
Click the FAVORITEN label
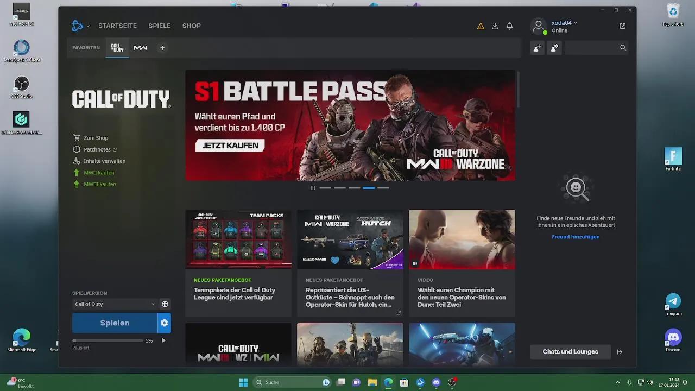pos(86,48)
